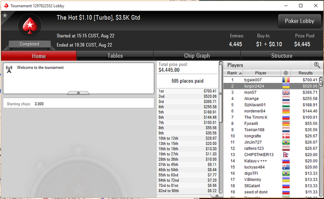Click the globe country column header
The height and width of the screenshot is (199, 324).
(x=286, y=73)
